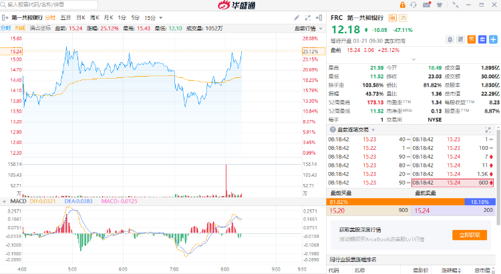Click the 代码 column header

click(333, 270)
